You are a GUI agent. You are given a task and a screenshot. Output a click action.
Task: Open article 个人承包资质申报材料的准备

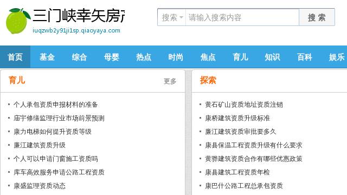pyautogui.click(x=55, y=105)
